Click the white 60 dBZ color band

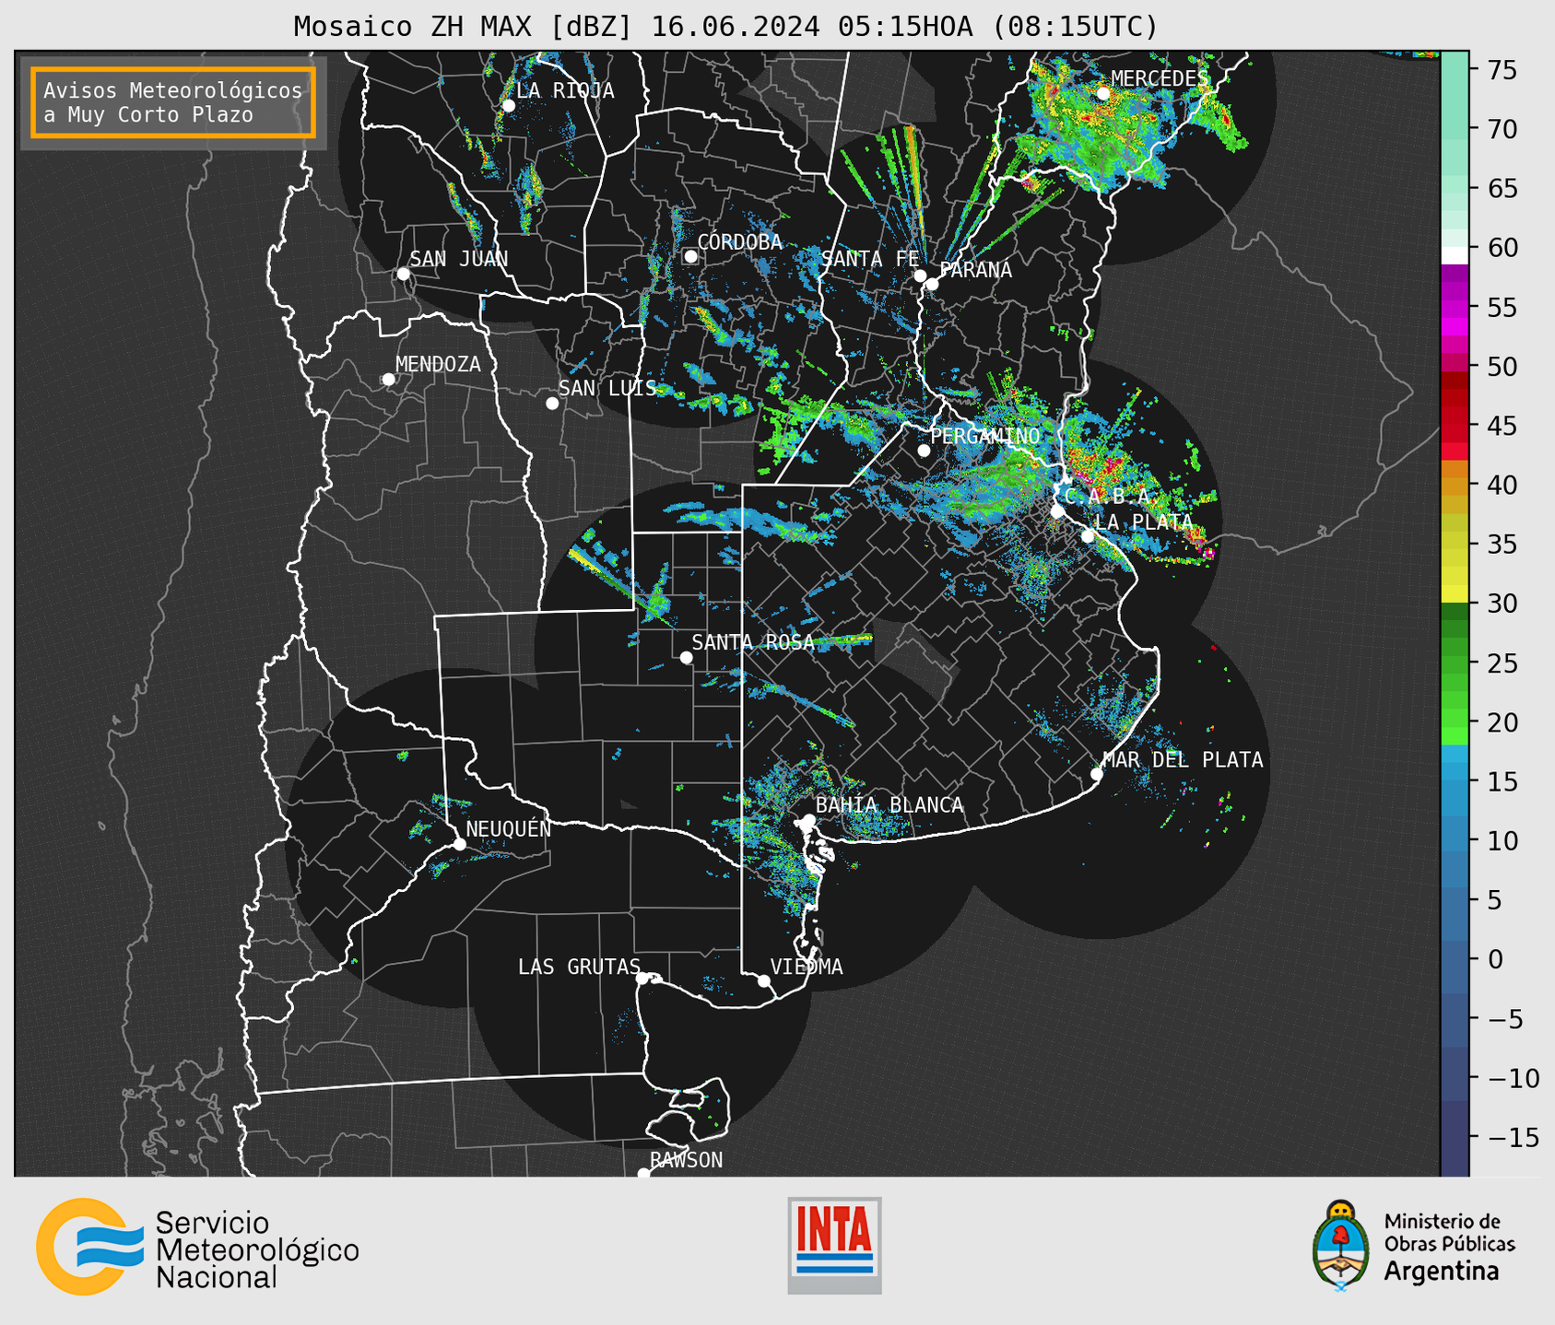tap(1455, 254)
